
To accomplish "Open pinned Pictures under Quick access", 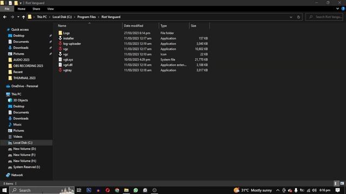I will pyautogui.click(x=18, y=54).
